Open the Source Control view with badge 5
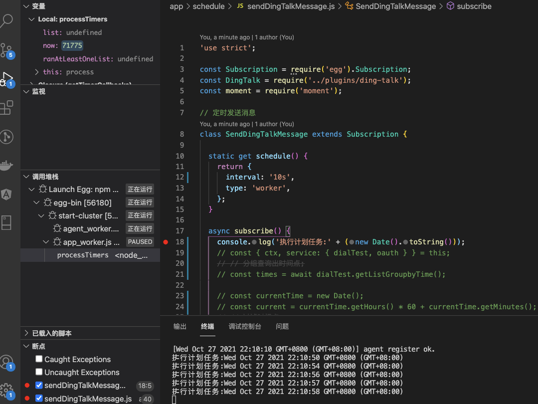Viewport: 538px width, 404px height. (x=6, y=51)
